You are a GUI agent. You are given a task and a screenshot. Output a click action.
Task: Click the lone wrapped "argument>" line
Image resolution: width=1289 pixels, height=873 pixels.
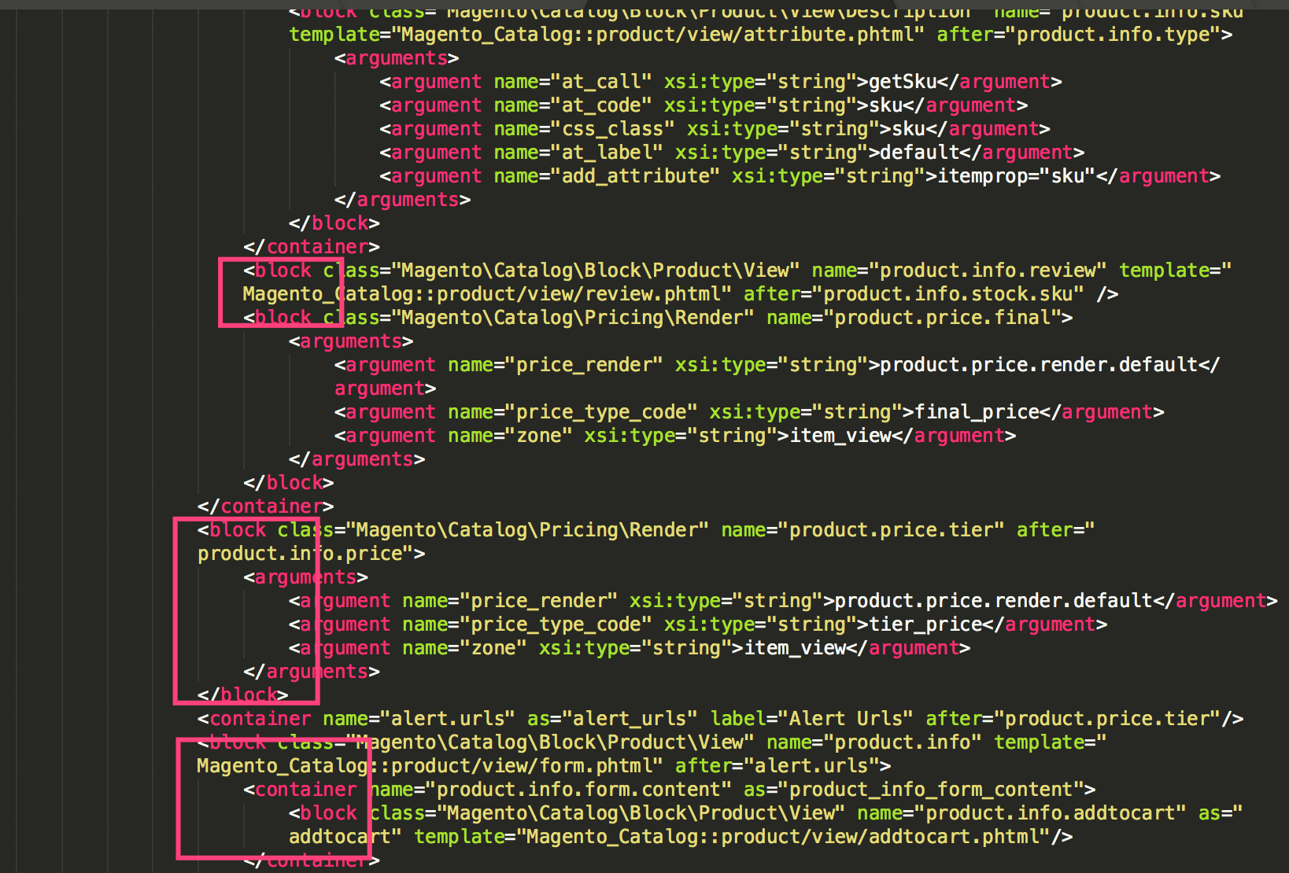[385, 389]
